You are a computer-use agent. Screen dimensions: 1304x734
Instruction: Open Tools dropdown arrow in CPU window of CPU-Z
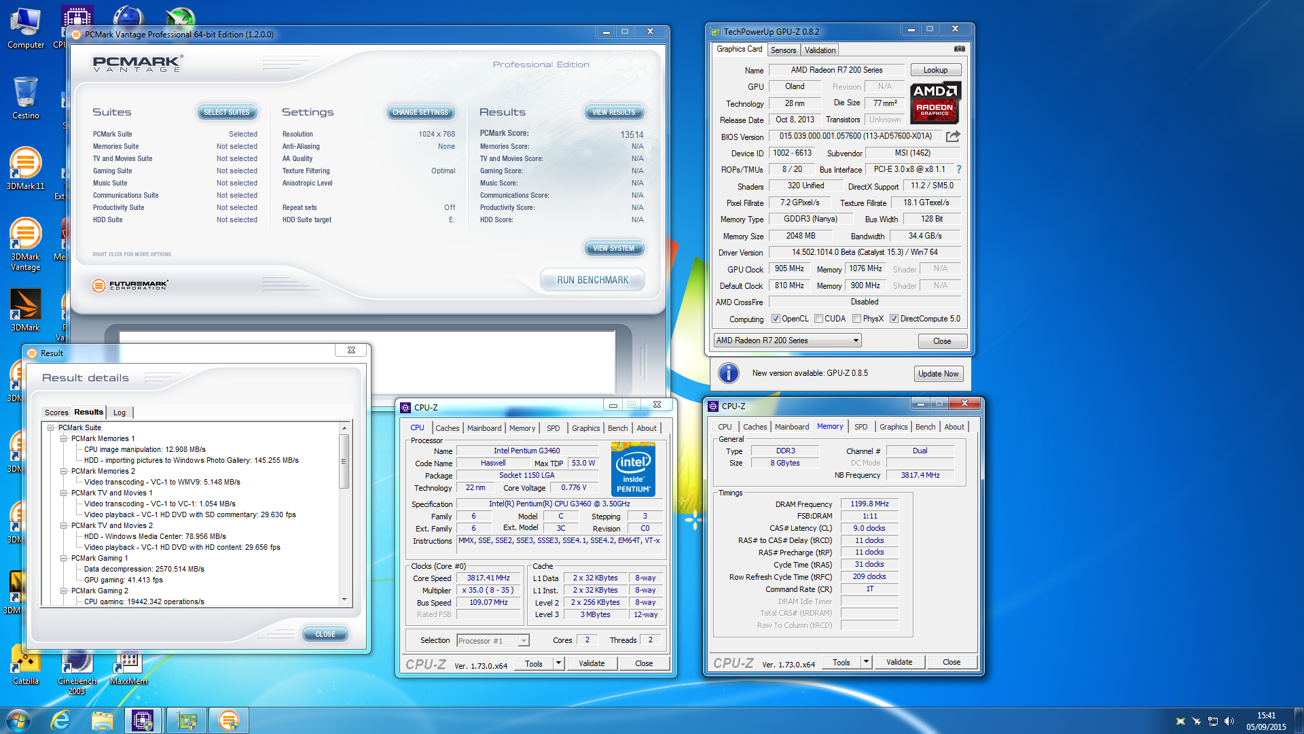coord(558,663)
